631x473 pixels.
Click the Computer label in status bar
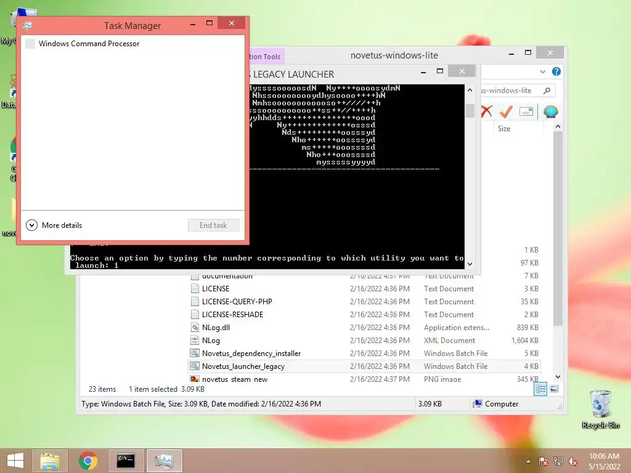(x=502, y=404)
